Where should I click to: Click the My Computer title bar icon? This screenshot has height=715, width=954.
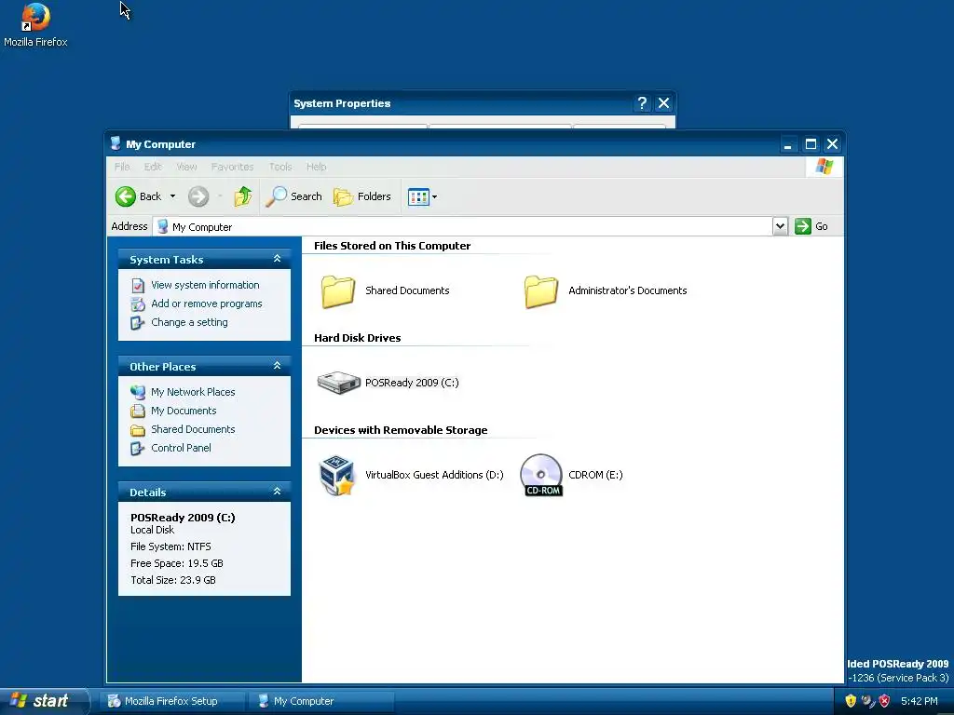pyautogui.click(x=116, y=143)
